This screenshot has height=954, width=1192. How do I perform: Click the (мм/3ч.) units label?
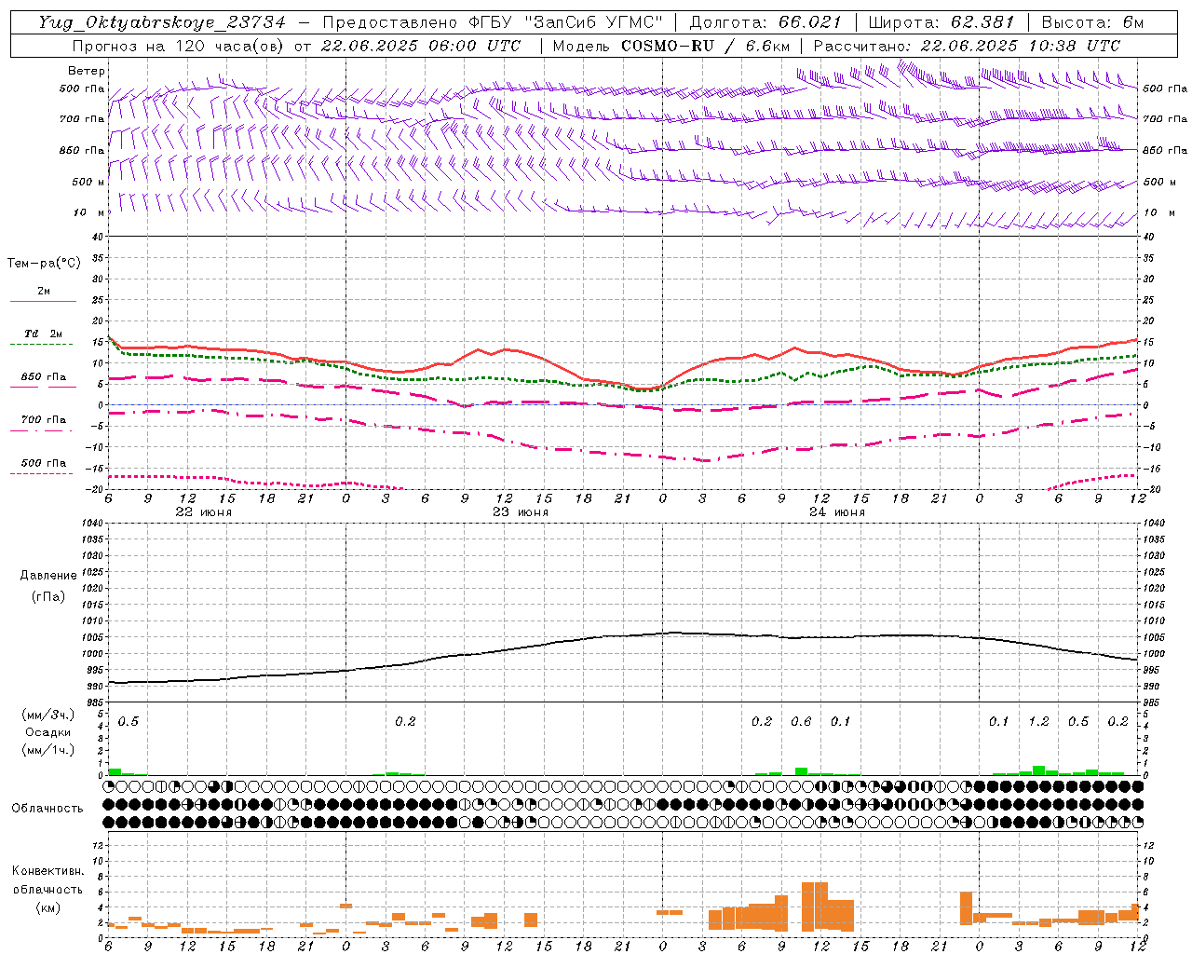tap(48, 715)
